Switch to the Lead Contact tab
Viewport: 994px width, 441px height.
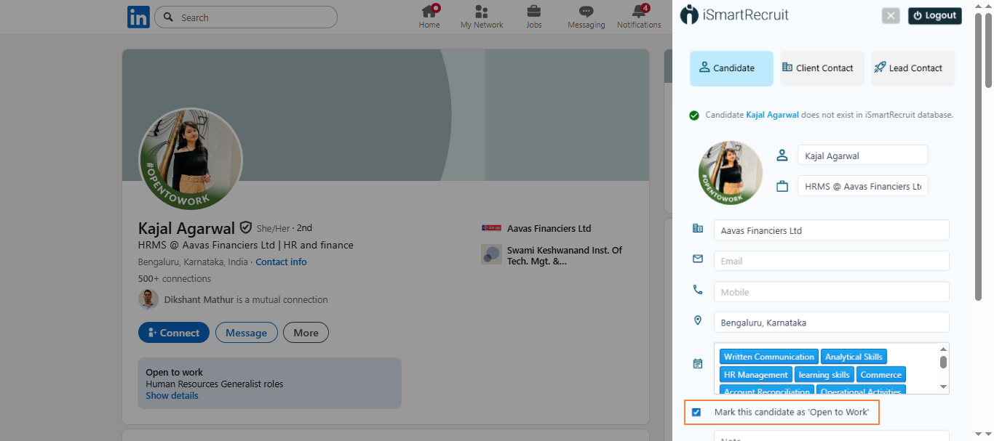(913, 68)
